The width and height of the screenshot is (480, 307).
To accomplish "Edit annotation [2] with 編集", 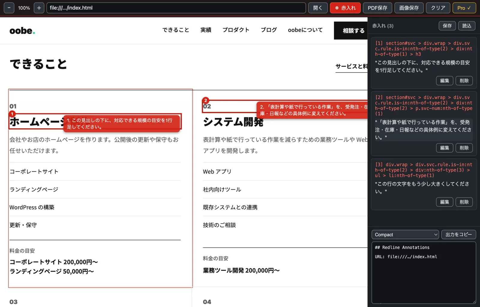I will (445, 148).
